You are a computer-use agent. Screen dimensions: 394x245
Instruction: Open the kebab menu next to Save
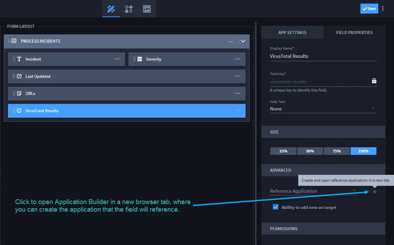coord(383,9)
